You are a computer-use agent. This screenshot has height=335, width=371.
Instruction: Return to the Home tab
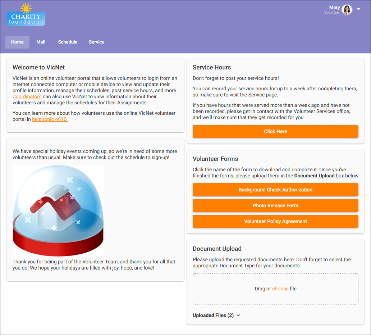click(17, 42)
